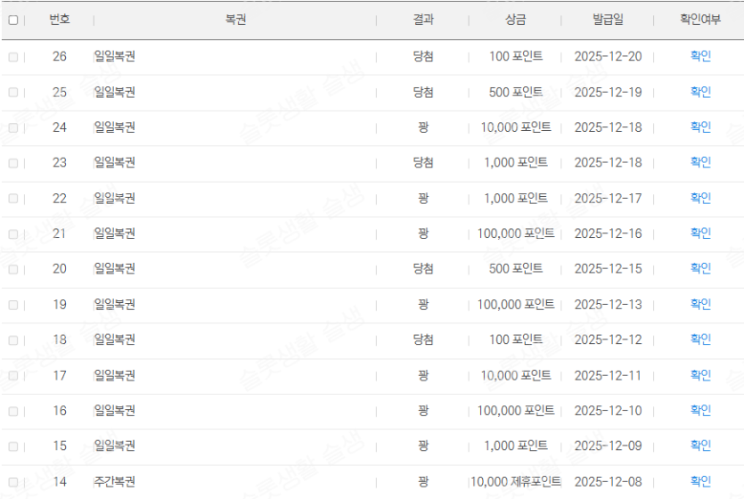Select the checkbox for row 17
This screenshot has width=744, height=499.
[x=13, y=375]
